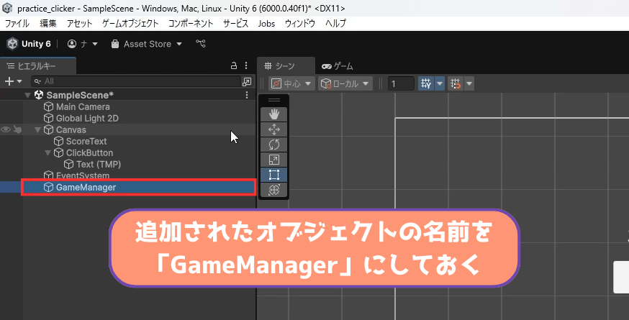Click the Unity 6 logo button
This screenshot has height=320, width=629.
pos(29,44)
